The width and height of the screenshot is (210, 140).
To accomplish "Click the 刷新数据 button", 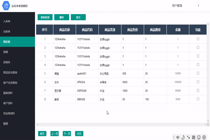I will (x=45, y=17).
